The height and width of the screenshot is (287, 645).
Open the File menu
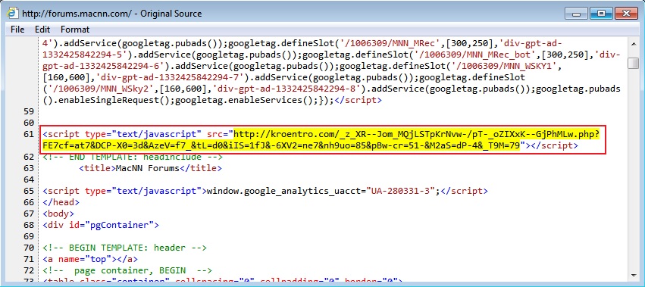tap(17, 30)
